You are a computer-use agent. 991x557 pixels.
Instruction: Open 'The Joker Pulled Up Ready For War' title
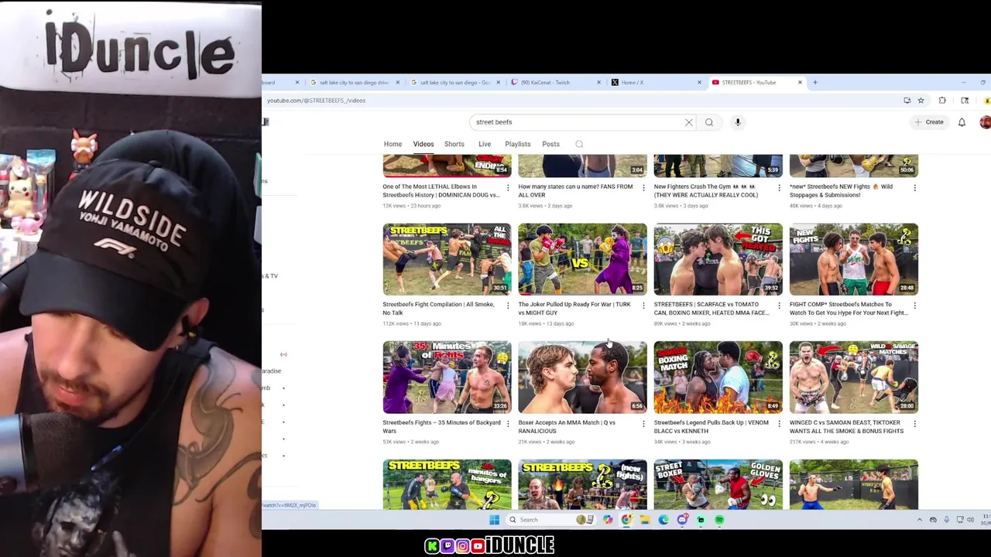coord(574,309)
